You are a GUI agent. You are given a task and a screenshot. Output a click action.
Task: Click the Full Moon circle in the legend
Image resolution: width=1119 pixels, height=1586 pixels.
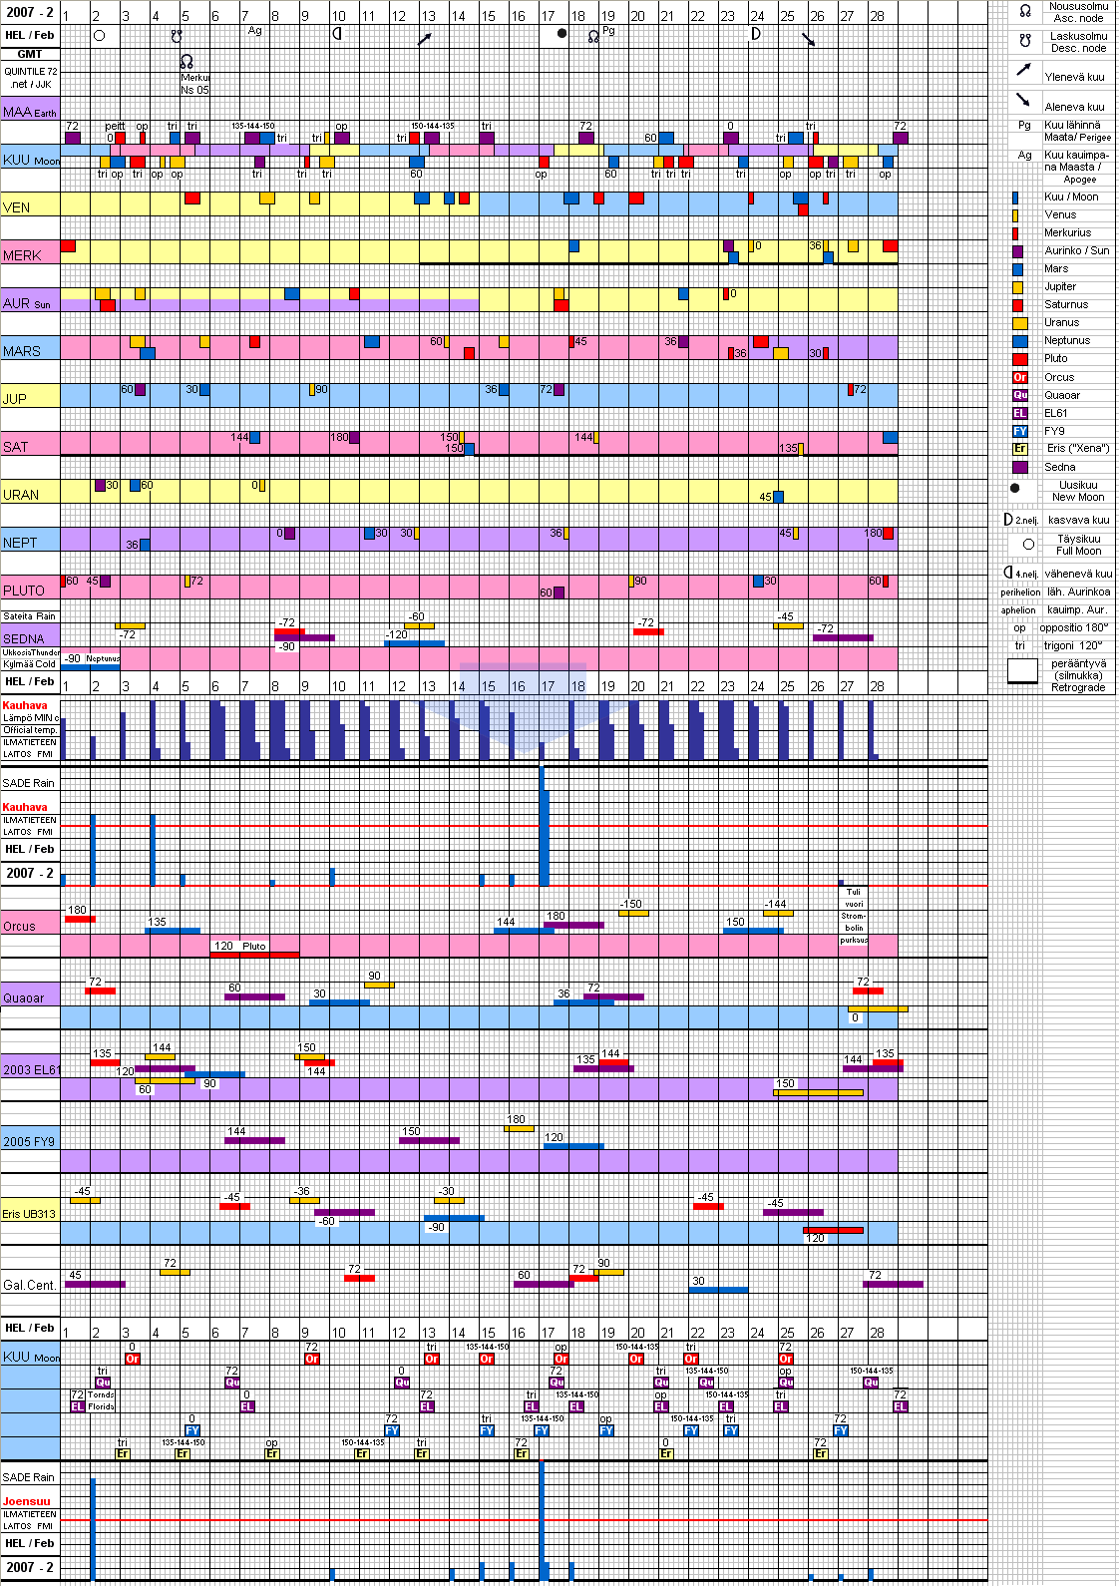click(x=1028, y=544)
